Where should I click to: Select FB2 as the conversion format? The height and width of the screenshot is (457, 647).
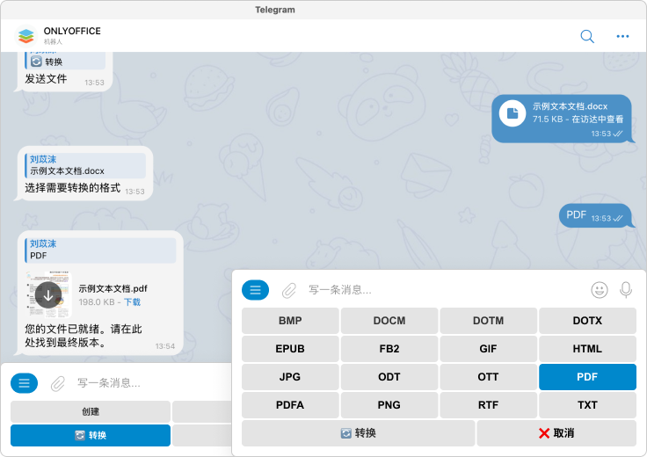coord(389,349)
